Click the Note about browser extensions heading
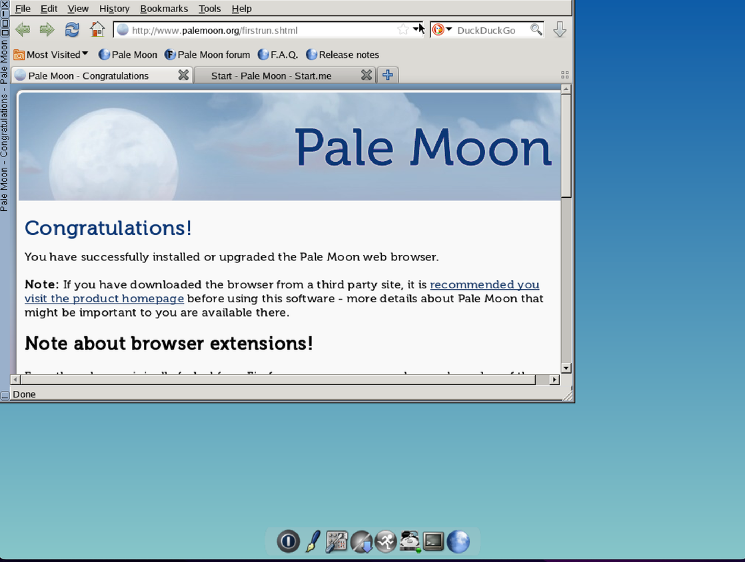Viewport: 745px width, 562px height. pyautogui.click(x=169, y=343)
